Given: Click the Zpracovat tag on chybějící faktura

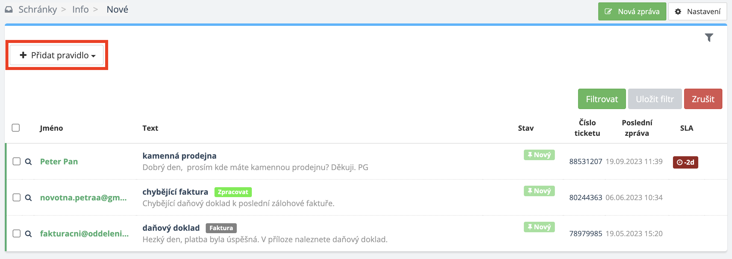Looking at the screenshot, I should (233, 192).
